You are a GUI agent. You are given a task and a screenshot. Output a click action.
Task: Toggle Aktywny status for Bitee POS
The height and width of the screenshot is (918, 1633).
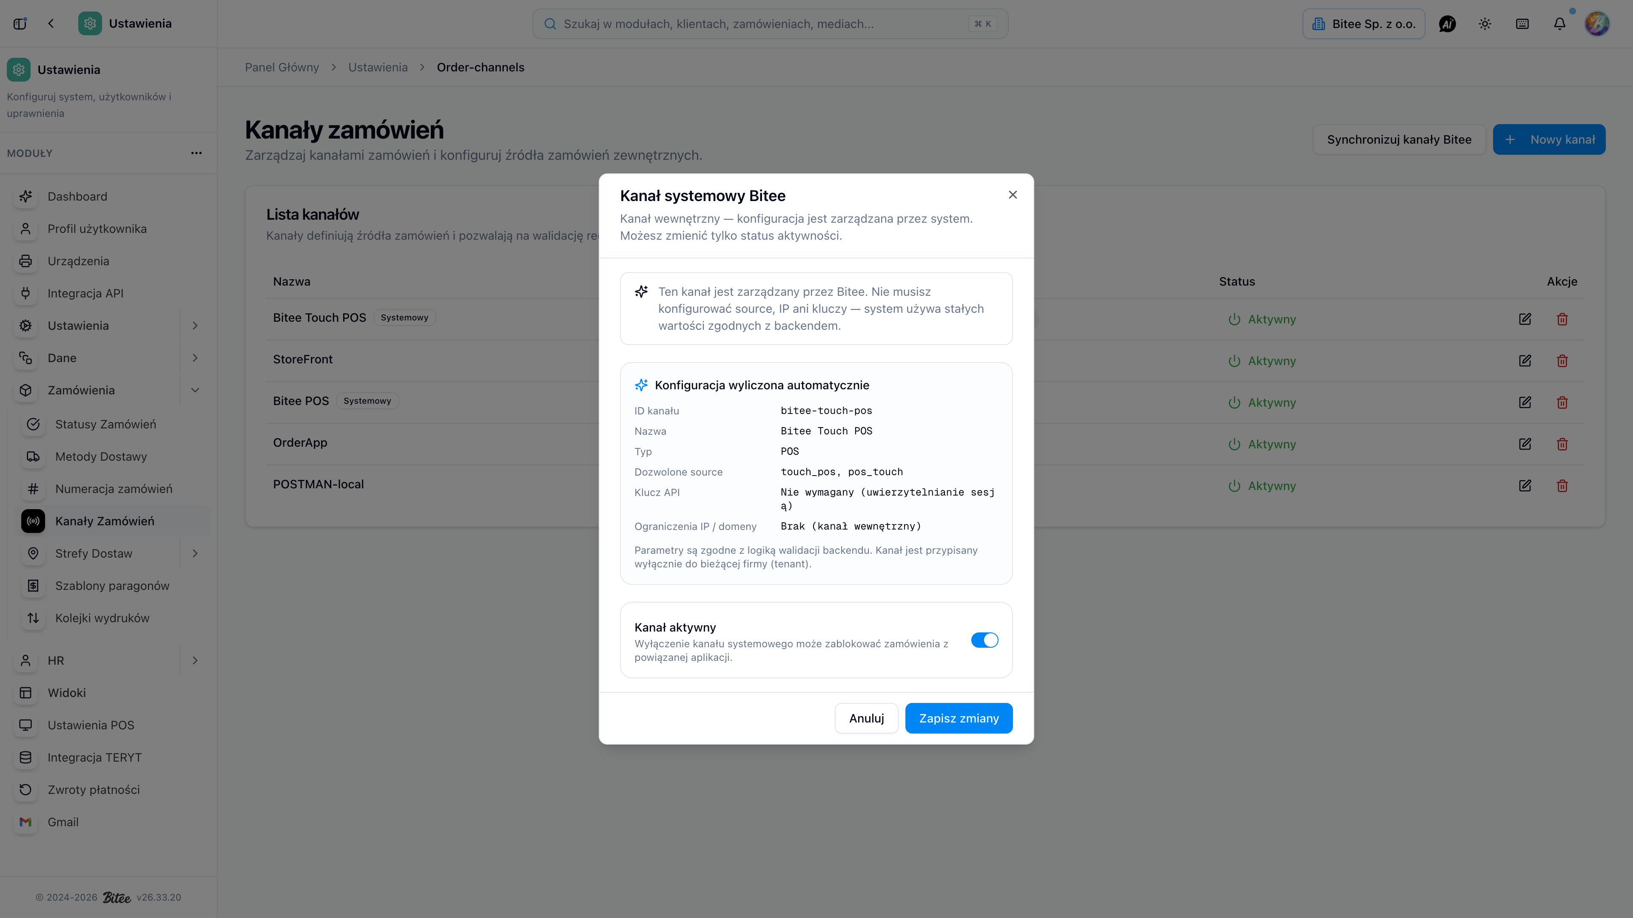(1261, 403)
